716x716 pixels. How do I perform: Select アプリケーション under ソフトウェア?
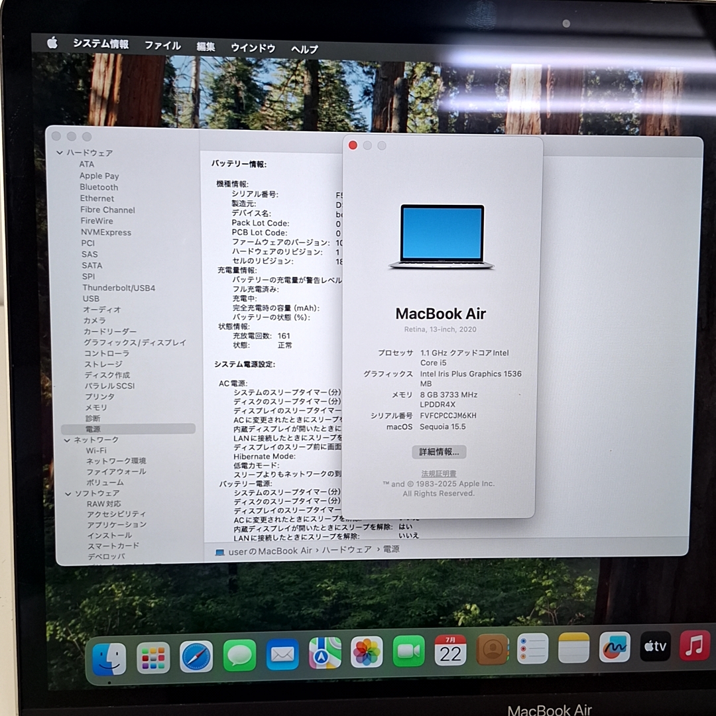(117, 525)
